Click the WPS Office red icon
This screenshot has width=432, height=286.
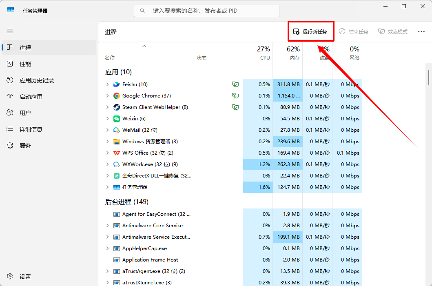pos(117,153)
